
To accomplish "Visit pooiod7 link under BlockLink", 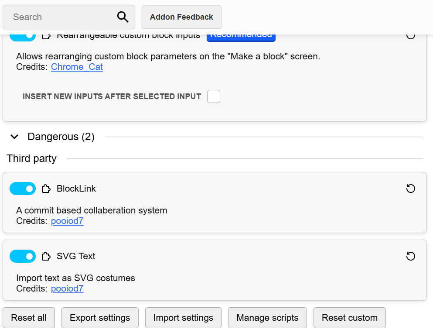I will pos(67,221).
